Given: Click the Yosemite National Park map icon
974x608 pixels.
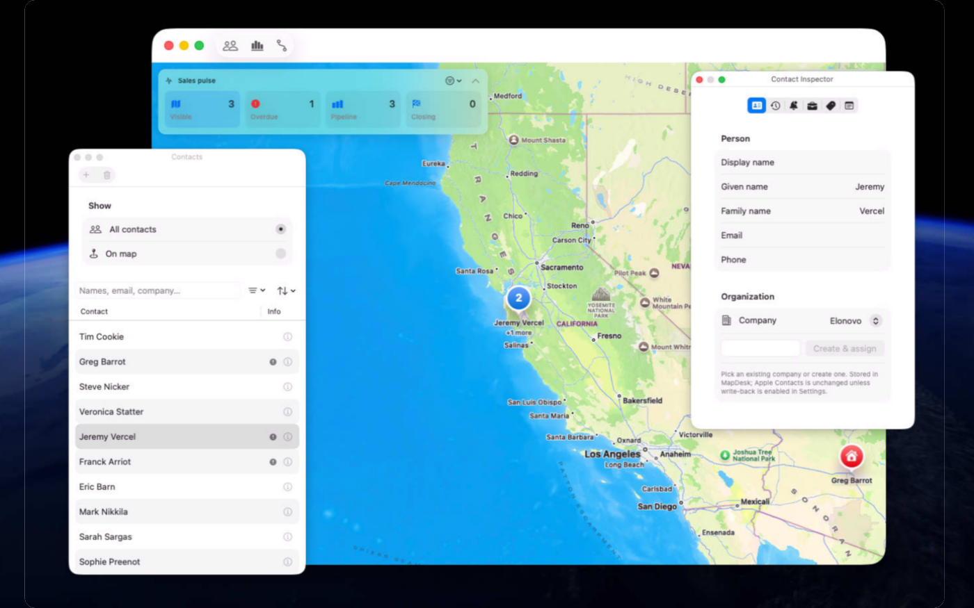Looking at the screenshot, I should 601,295.
